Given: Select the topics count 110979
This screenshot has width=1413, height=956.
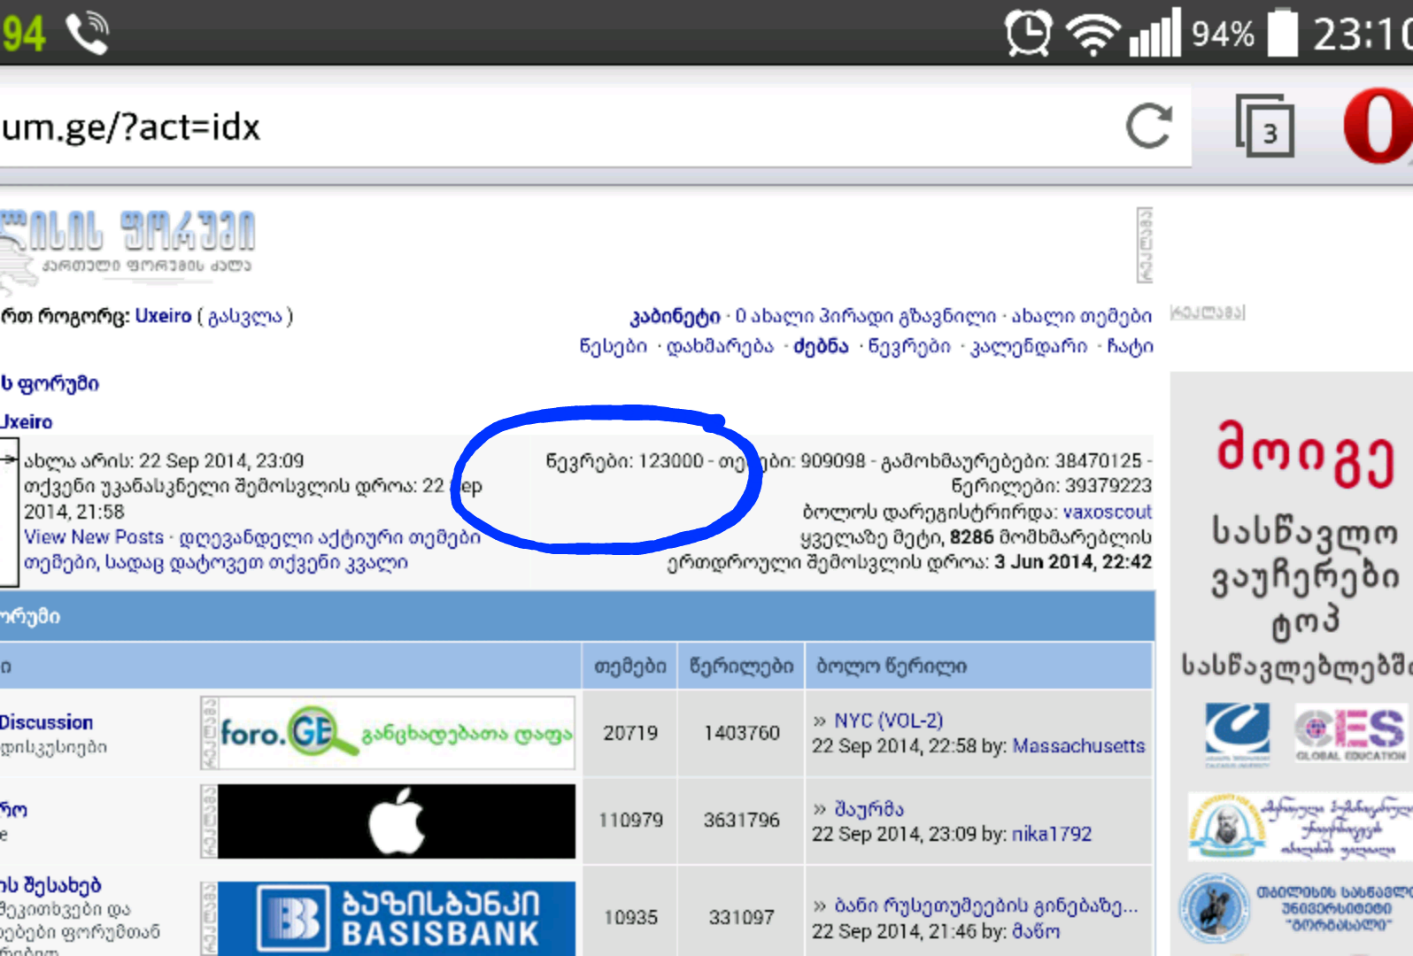Looking at the screenshot, I should click(x=630, y=821).
